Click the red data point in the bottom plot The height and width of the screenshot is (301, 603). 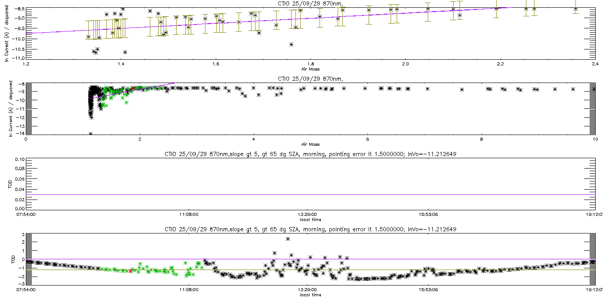coord(131,271)
